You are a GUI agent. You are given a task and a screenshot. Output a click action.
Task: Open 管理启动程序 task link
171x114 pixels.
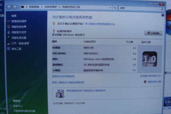point(19,21)
